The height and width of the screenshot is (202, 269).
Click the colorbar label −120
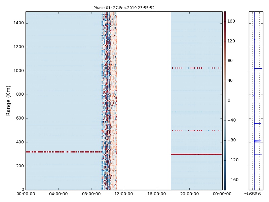[233, 160]
